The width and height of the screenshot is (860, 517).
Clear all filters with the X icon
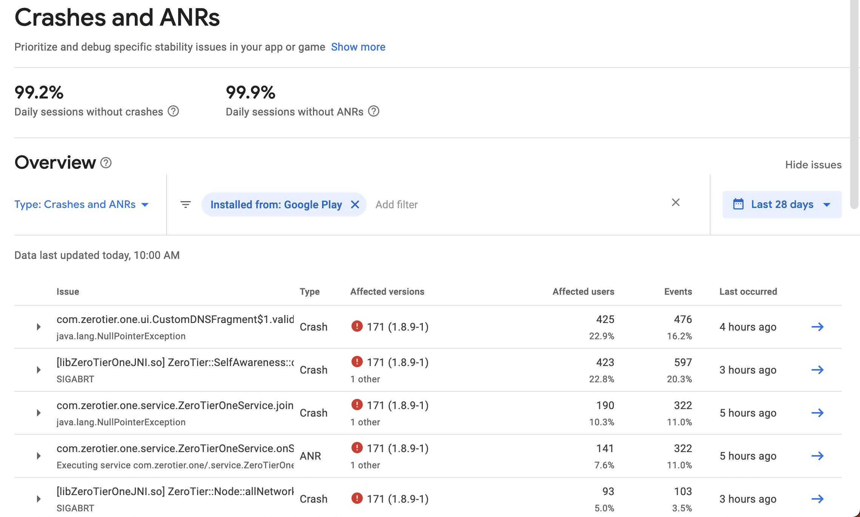coord(676,203)
